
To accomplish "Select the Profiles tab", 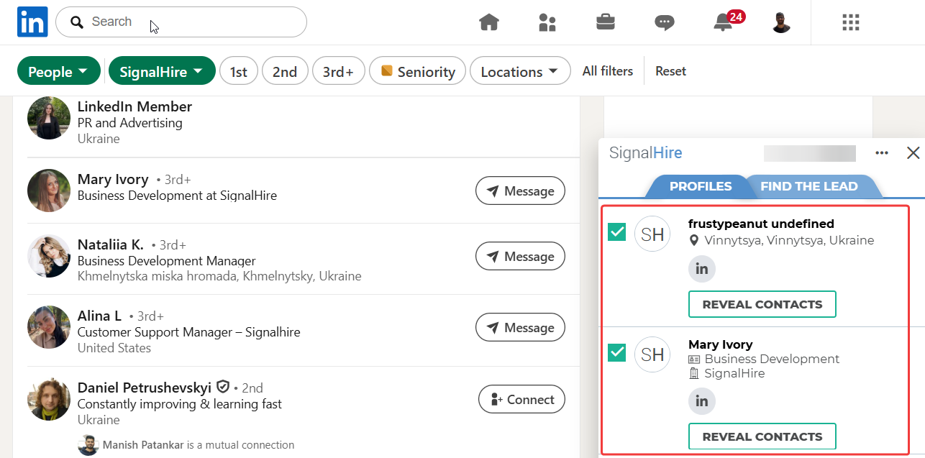I will (700, 186).
